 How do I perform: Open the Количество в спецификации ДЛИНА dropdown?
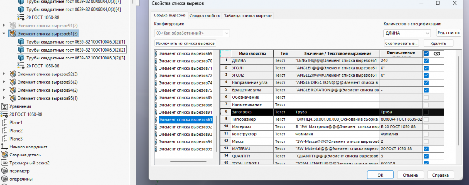tap(407, 33)
